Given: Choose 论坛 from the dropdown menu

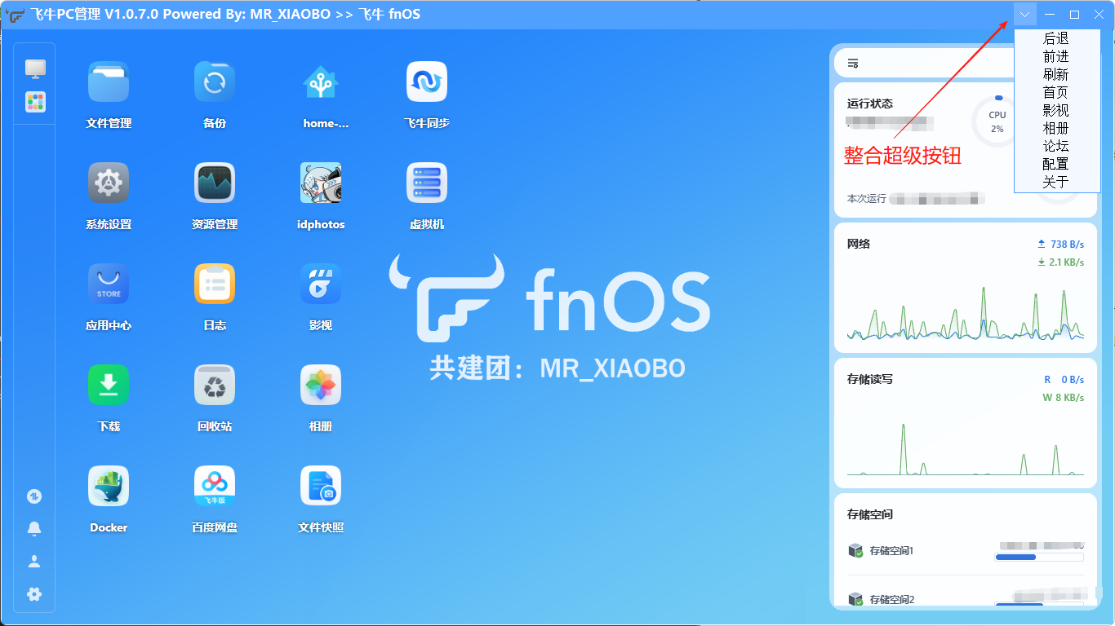Looking at the screenshot, I should point(1056,146).
